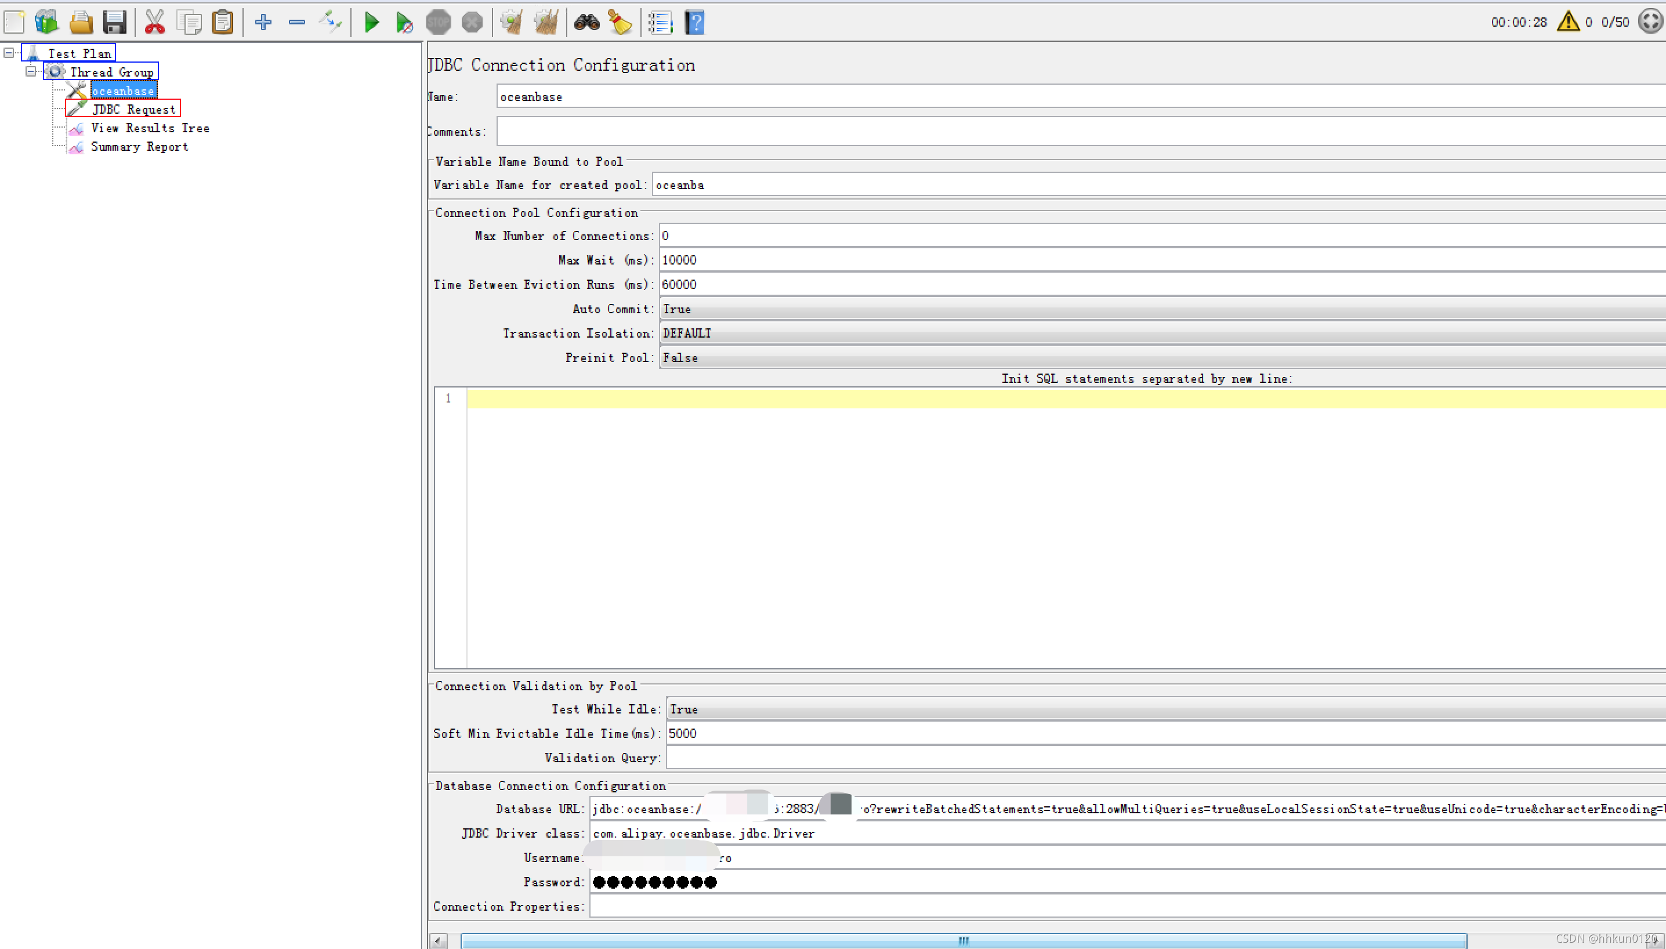Create a new test plan
This screenshot has width=1666, height=949.
[14, 21]
